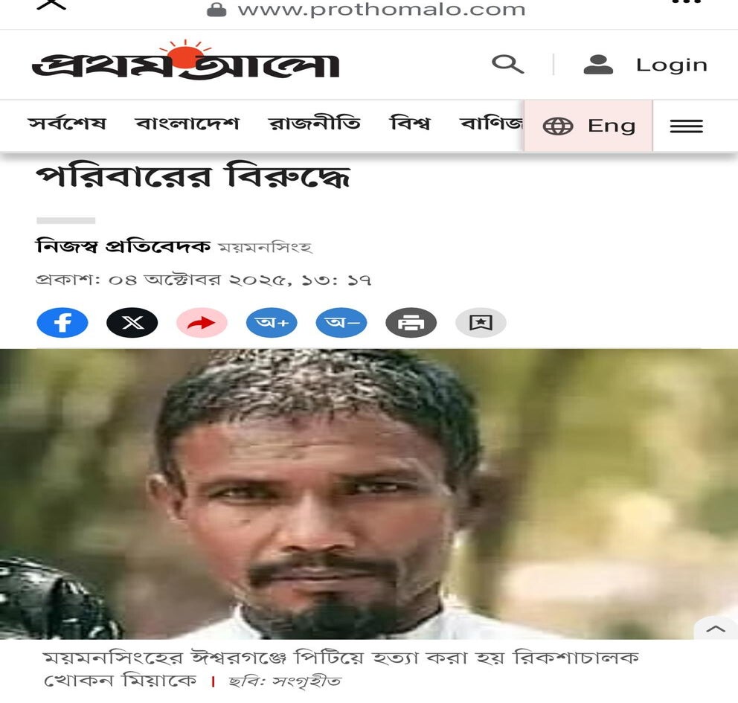Go to রাজনীতি section
This screenshot has height=703, width=738.
pos(315,123)
